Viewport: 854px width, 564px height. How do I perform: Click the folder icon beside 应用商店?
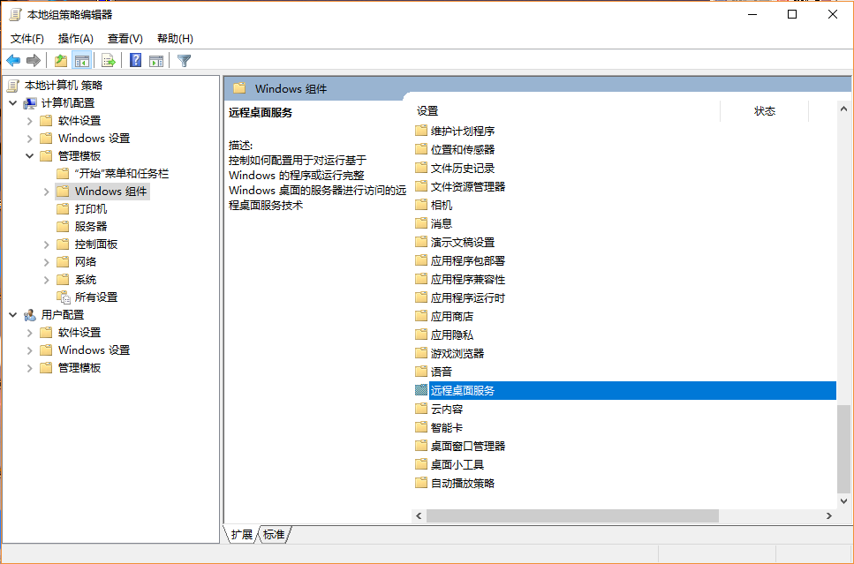(421, 316)
